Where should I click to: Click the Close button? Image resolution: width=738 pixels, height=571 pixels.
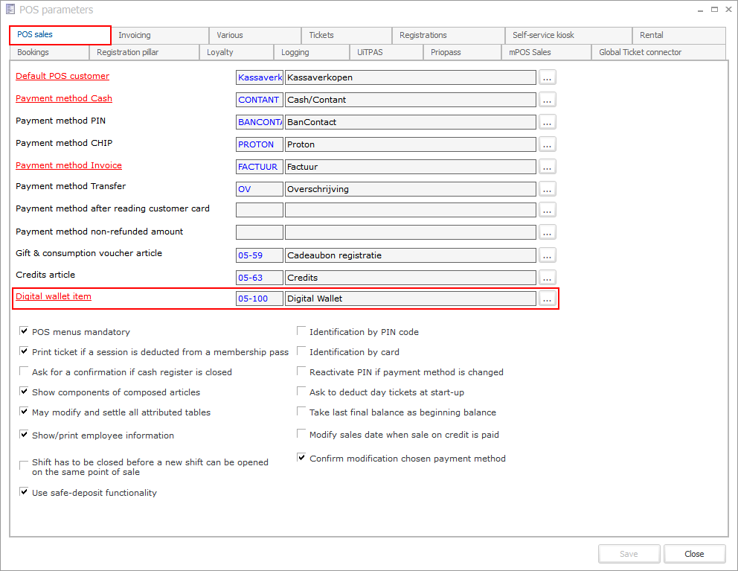pyautogui.click(x=694, y=554)
